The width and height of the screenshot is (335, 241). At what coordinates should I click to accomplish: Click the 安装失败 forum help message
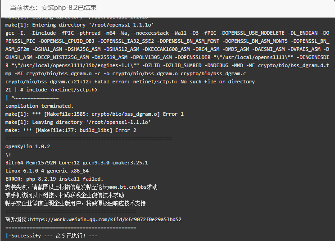click(81, 187)
